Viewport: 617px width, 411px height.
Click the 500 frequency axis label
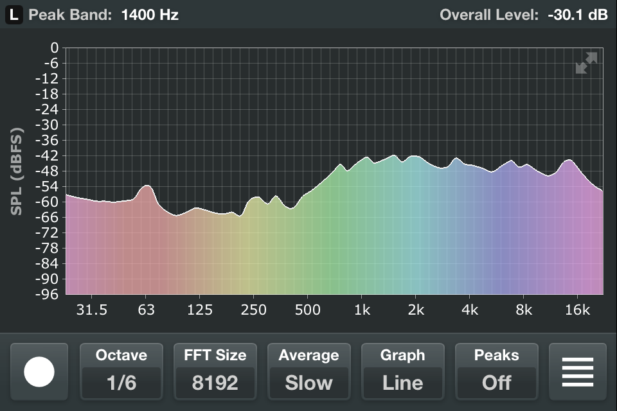[x=307, y=310]
